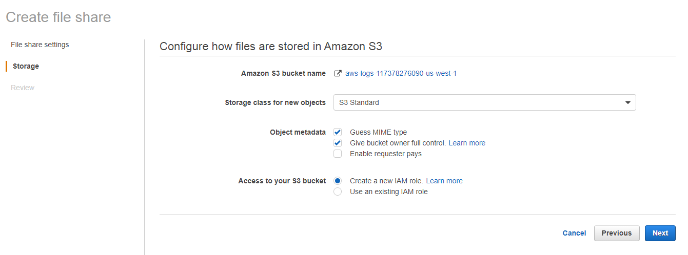Cancel the file share creation
The image size is (688, 255).
[x=574, y=233]
